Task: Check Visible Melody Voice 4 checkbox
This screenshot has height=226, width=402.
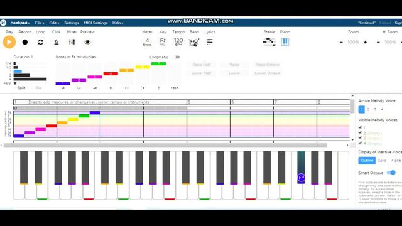Action: click(x=360, y=143)
